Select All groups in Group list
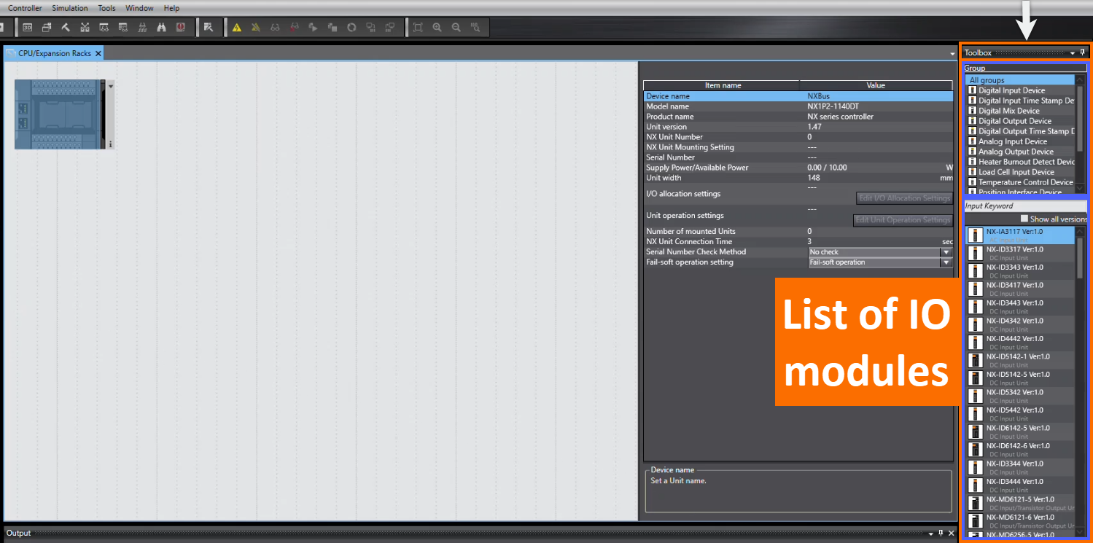The image size is (1093, 543). [x=1019, y=80]
